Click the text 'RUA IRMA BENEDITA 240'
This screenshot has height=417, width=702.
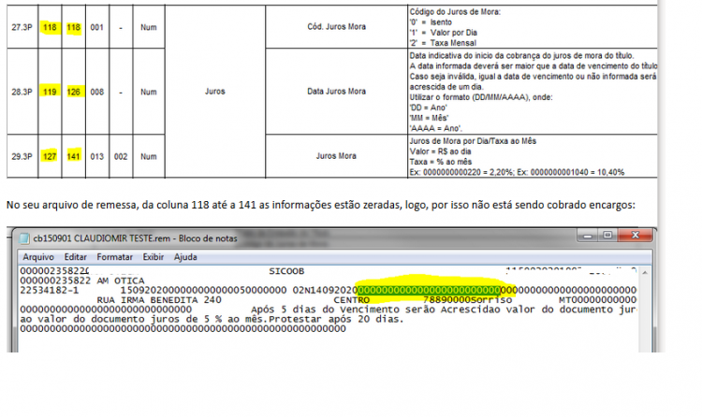pyautogui.click(x=159, y=300)
